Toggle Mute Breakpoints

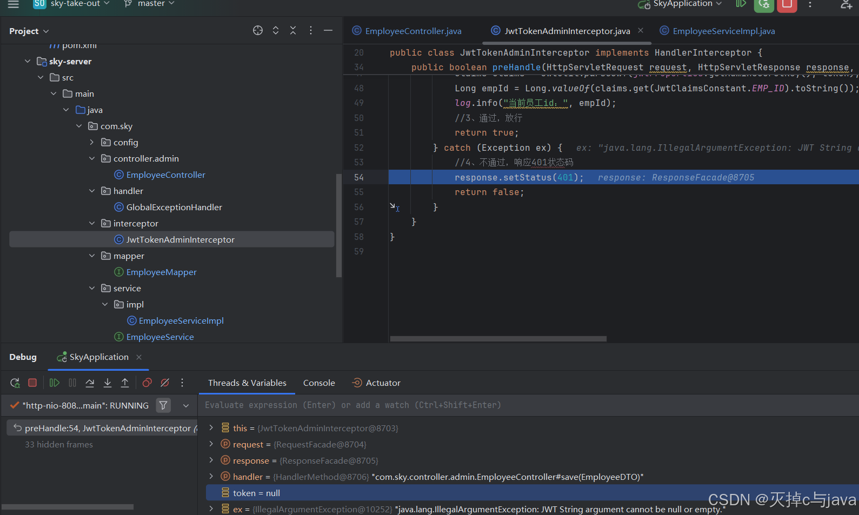[165, 383]
